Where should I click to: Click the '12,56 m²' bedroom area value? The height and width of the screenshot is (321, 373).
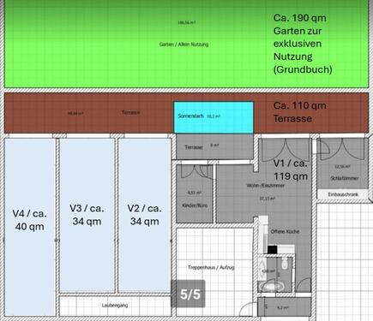(342, 166)
